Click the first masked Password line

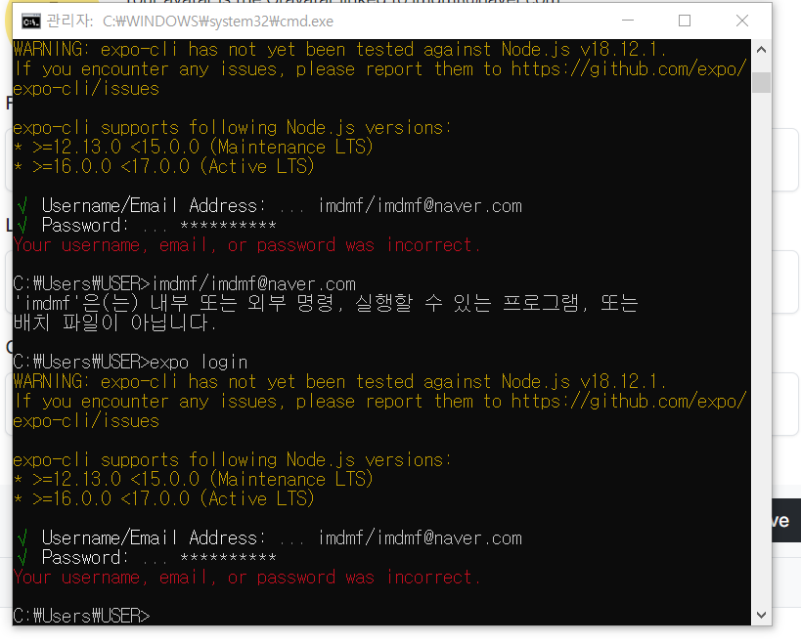(147, 225)
